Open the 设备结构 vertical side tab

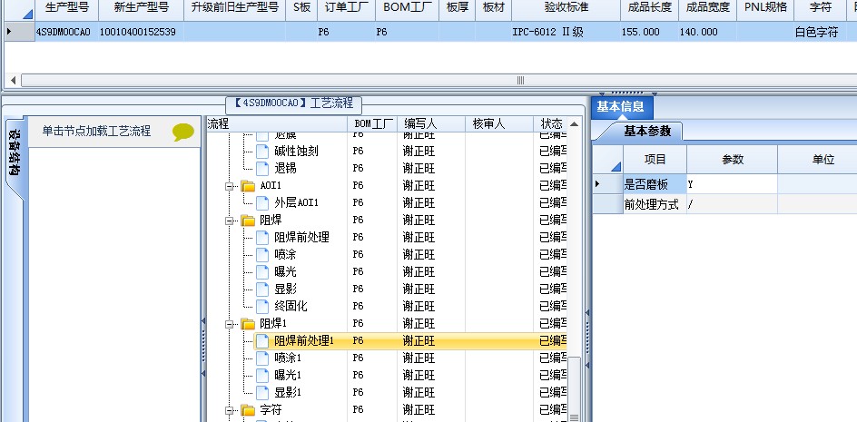15,153
